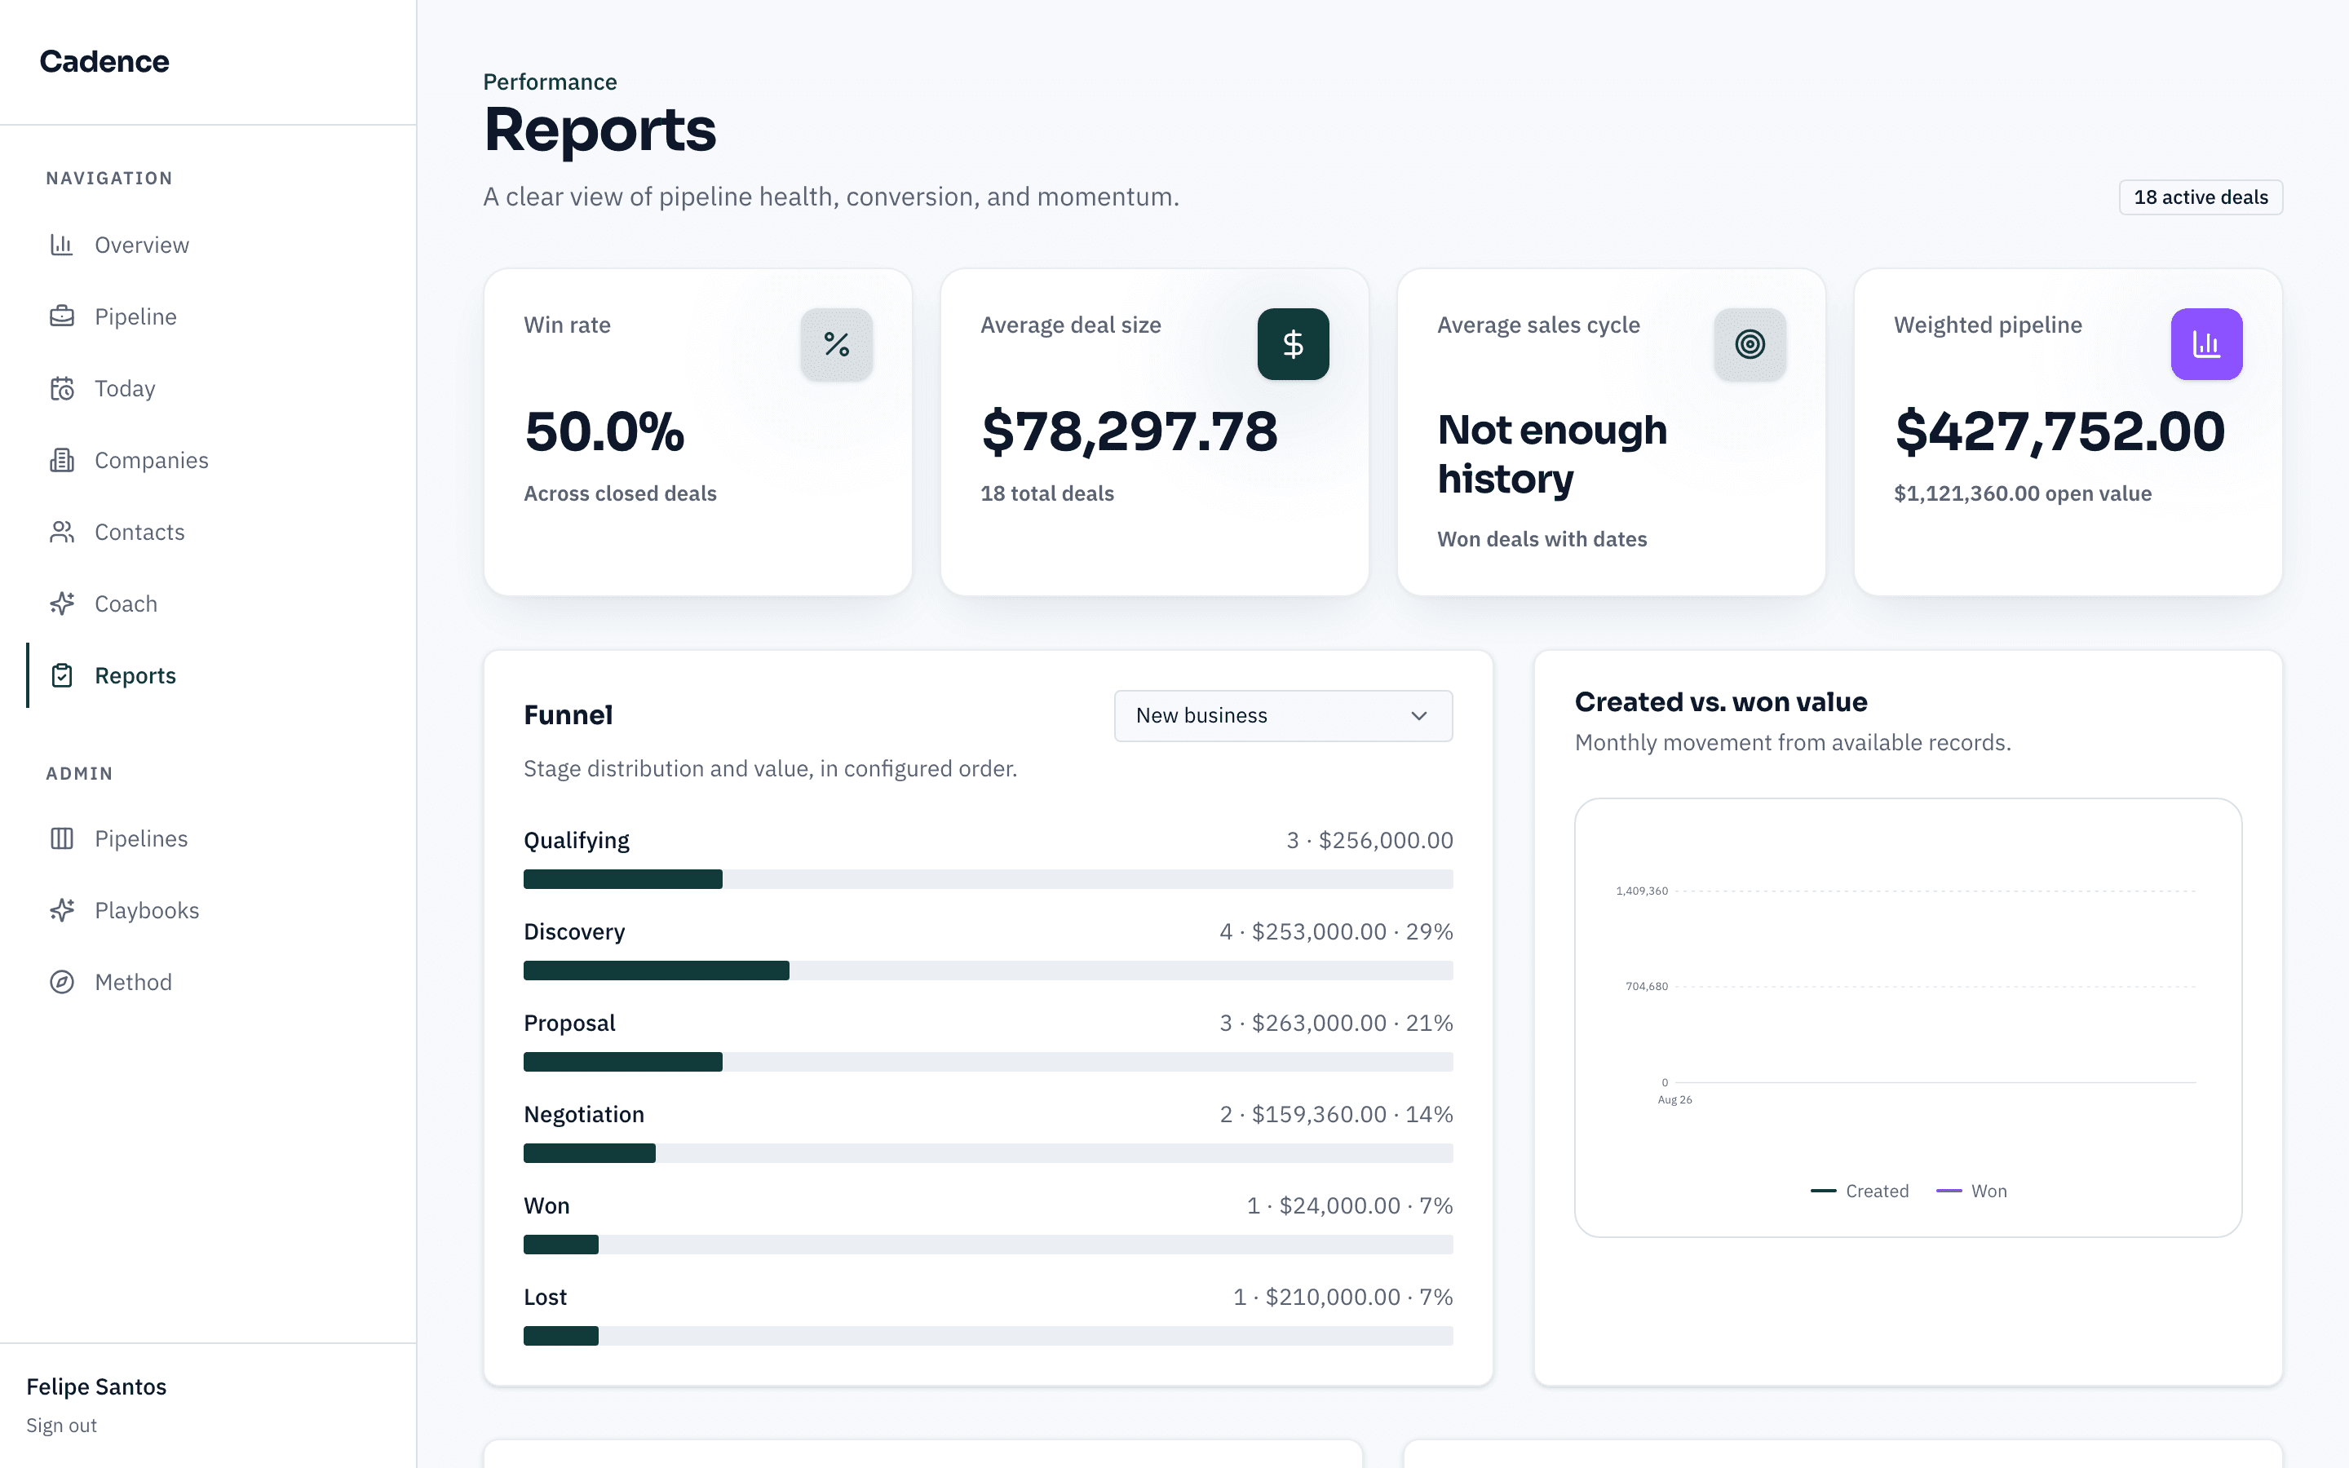This screenshot has width=2349, height=1468.
Task: Click the Discovery stage progress bar
Action: point(989,971)
